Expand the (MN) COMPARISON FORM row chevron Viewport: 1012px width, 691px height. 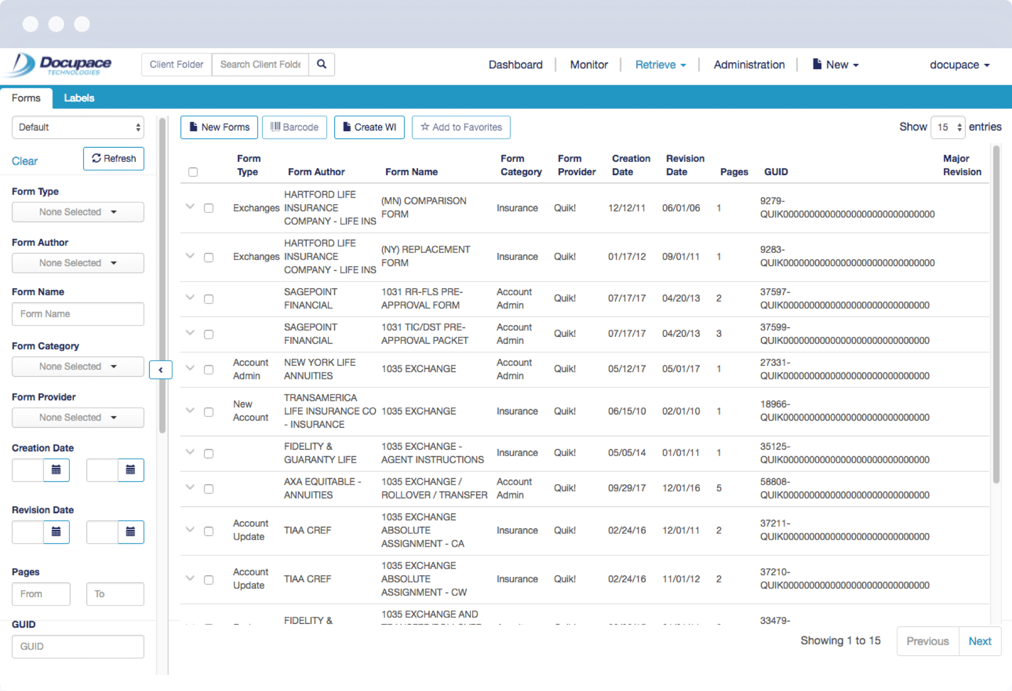point(190,206)
